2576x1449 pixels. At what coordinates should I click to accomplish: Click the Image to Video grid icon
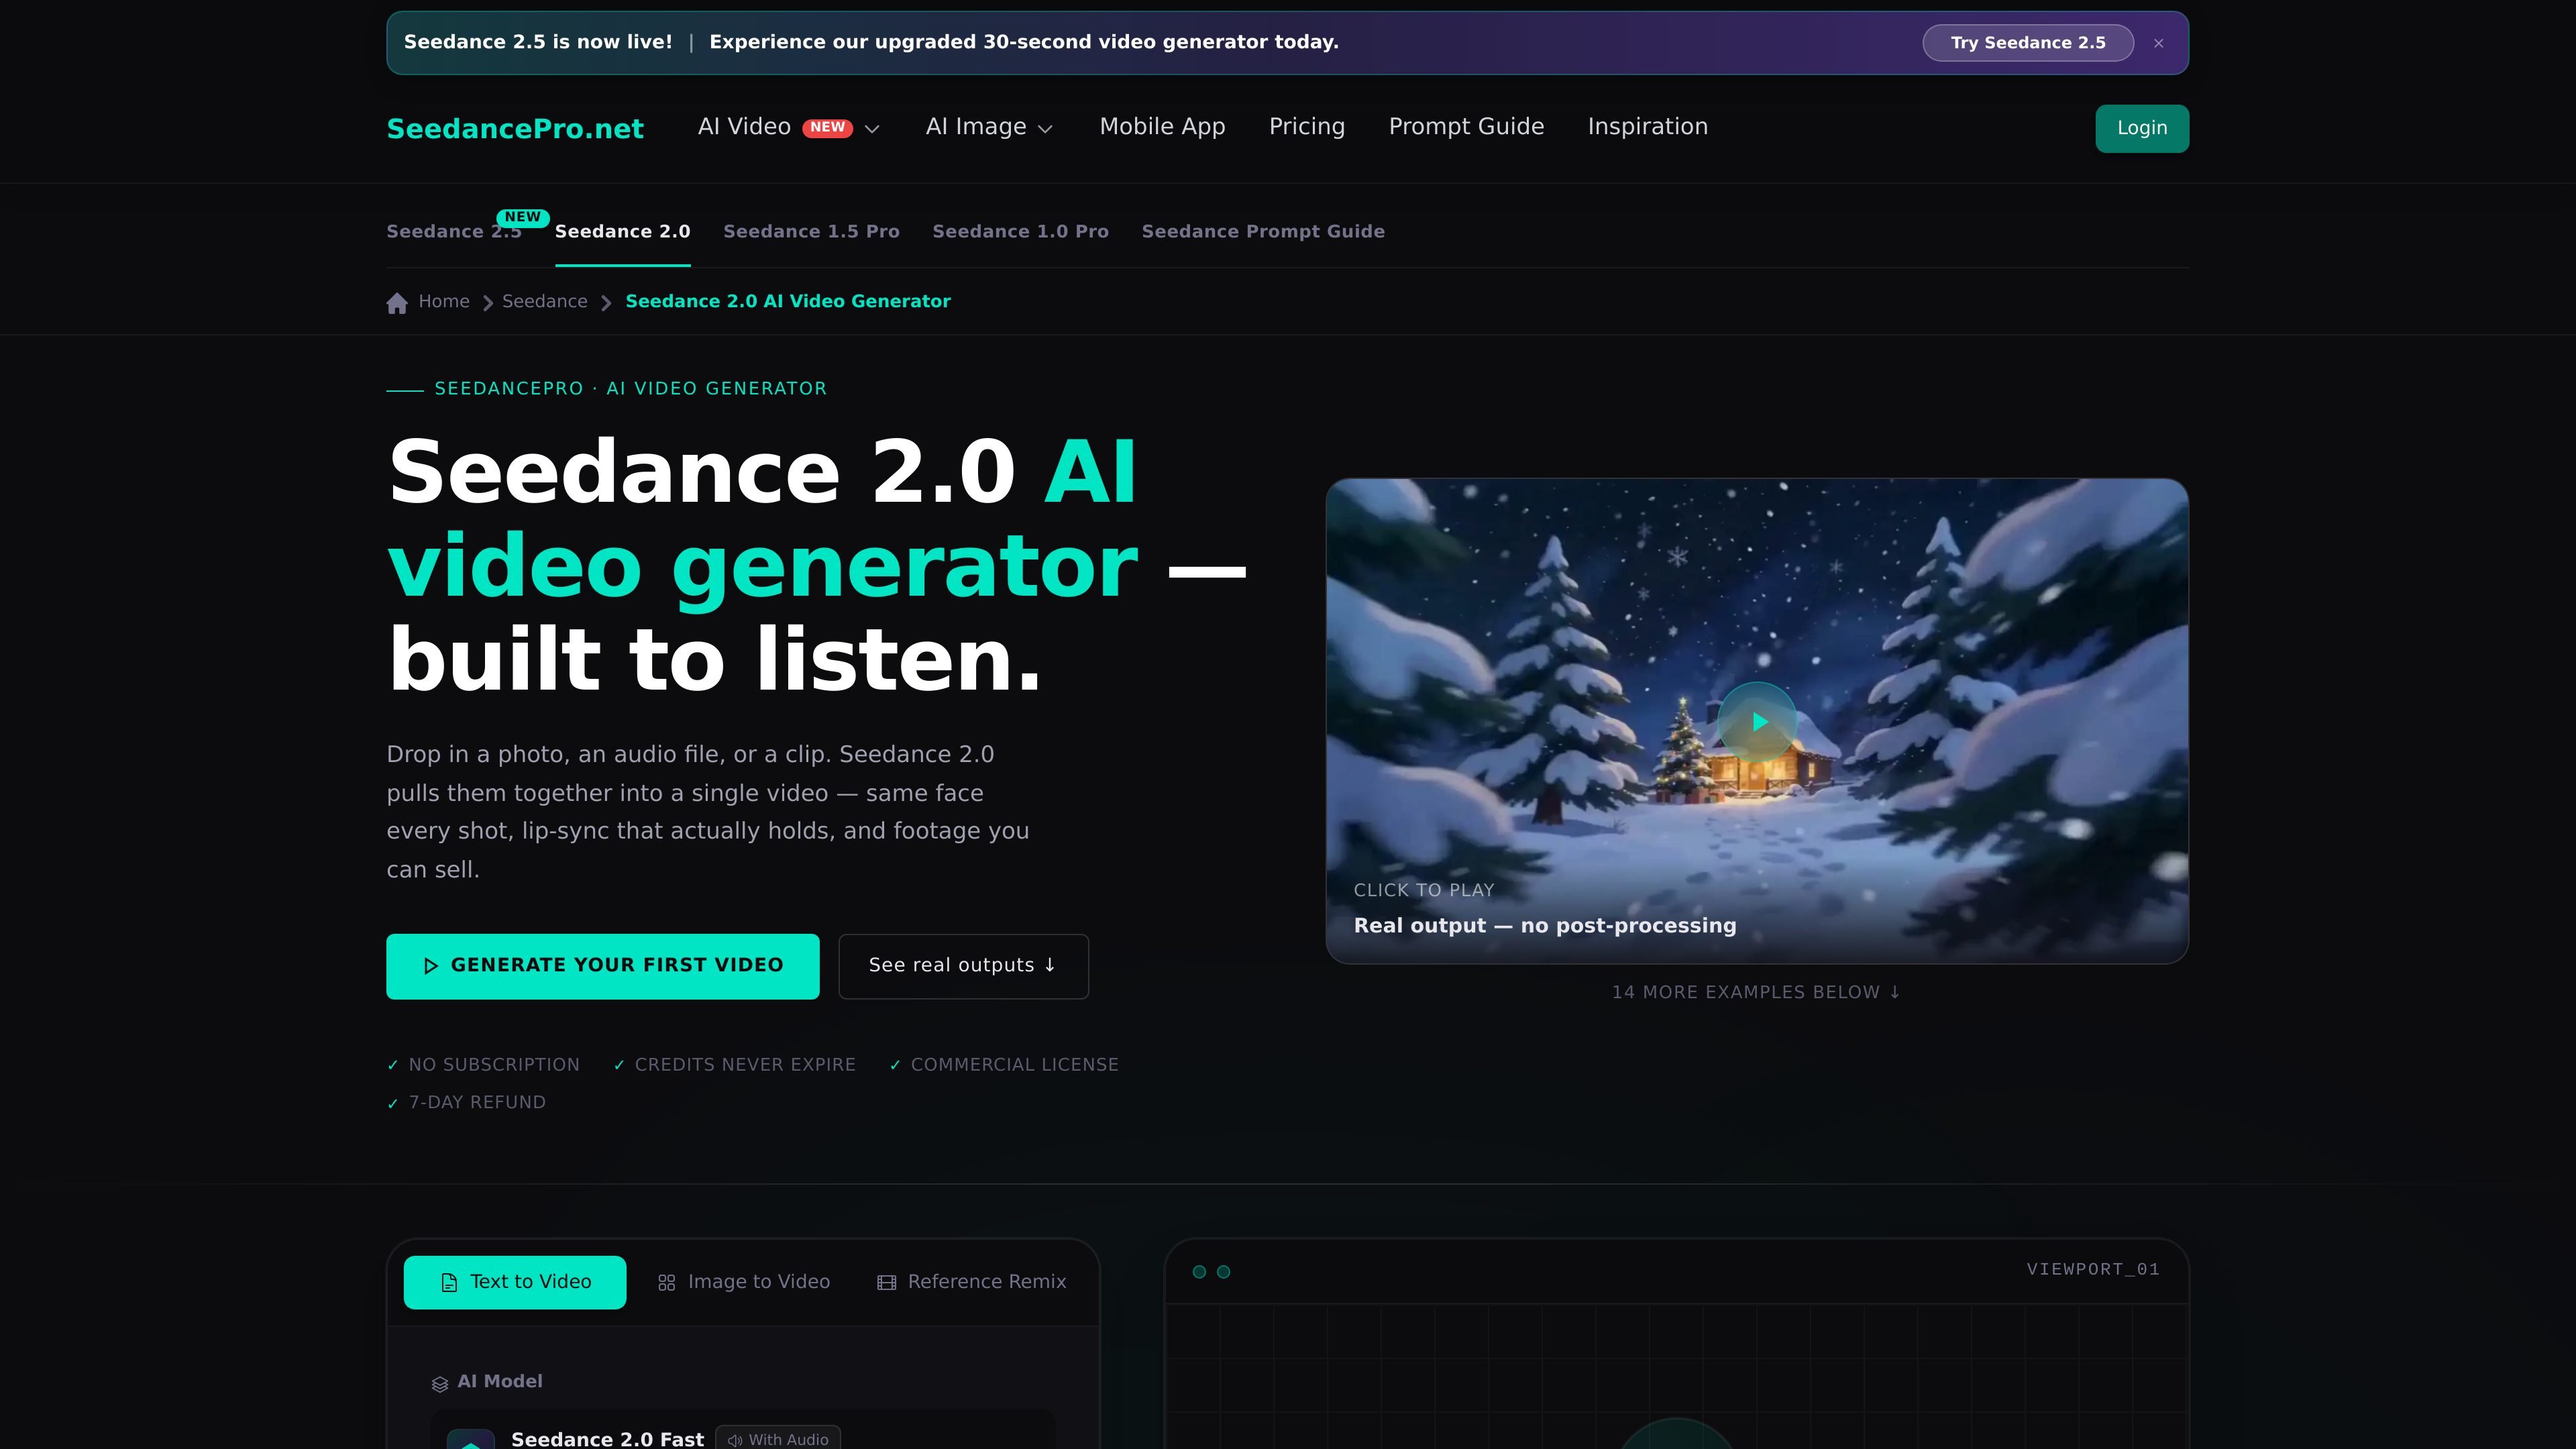(667, 1283)
